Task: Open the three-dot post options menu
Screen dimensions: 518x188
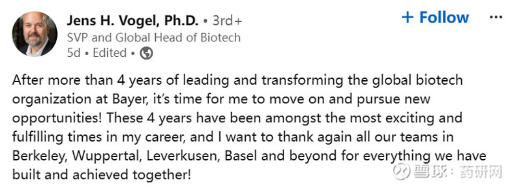Action: [496, 17]
